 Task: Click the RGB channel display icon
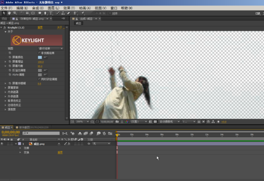127,121
